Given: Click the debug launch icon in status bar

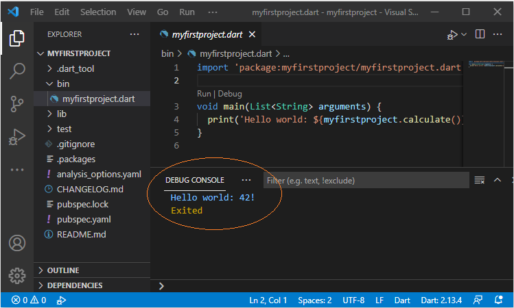Looking at the screenshot, I should pos(61,300).
